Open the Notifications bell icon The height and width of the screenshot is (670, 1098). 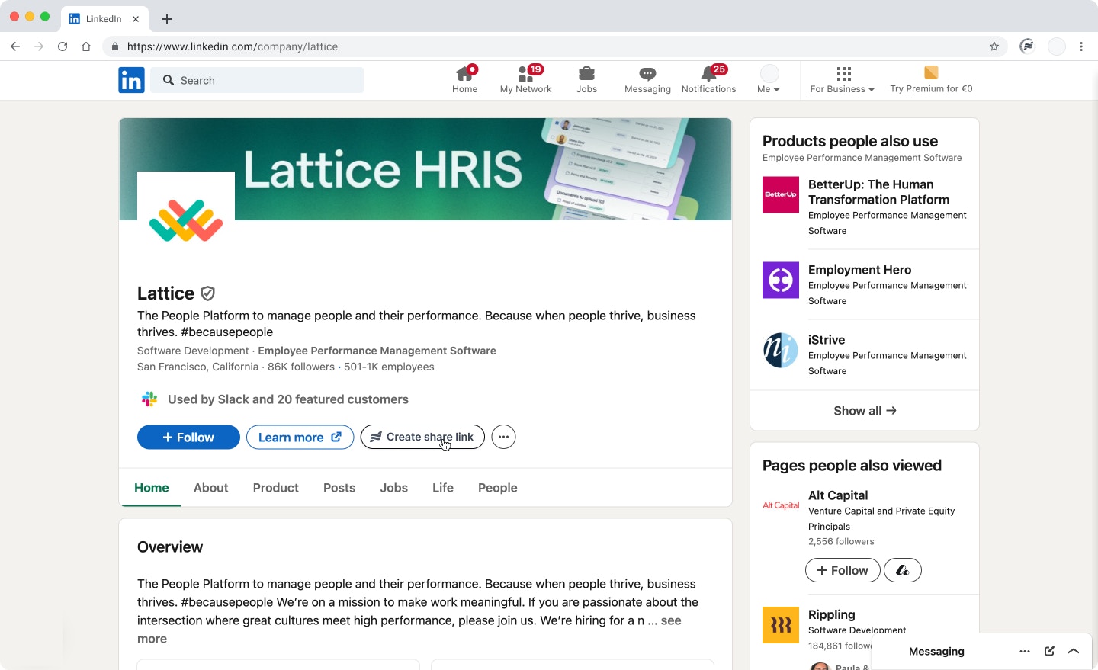coord(708,74)
